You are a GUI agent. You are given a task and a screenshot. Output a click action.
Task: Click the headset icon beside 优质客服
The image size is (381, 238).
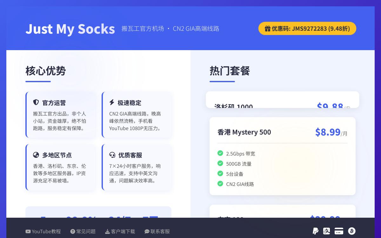pyautogui.click(x=112, y=155)
